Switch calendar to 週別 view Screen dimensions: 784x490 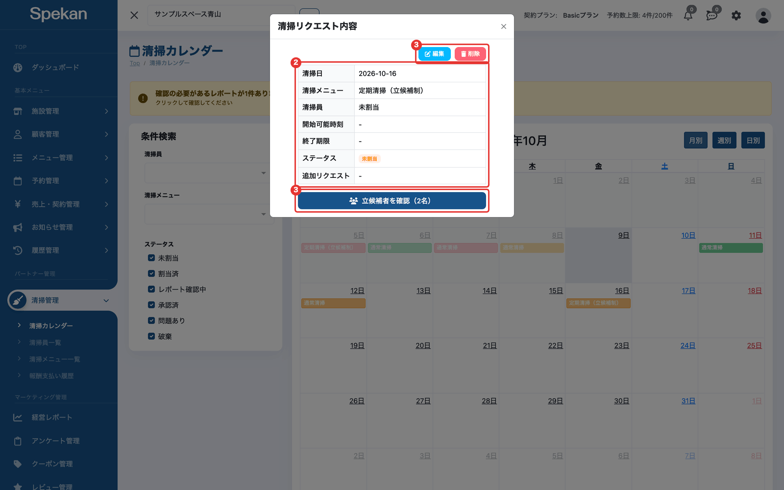(x=724, y=141)
